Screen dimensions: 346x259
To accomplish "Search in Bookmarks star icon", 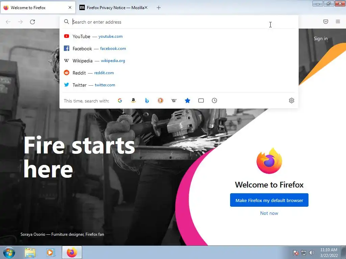I will coord(188,100).
